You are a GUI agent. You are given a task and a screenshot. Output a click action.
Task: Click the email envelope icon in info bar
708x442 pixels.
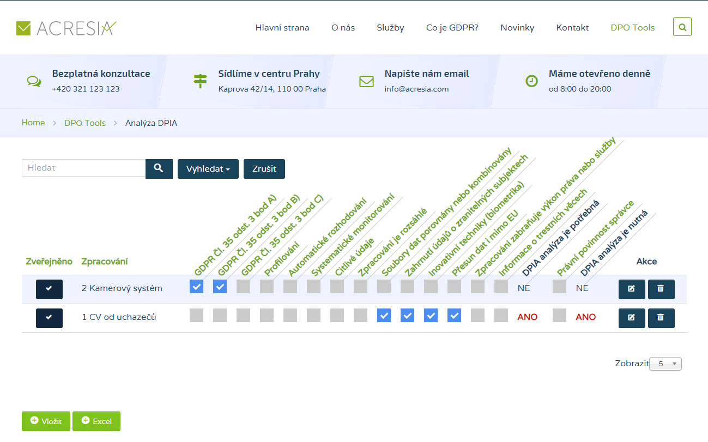tap(366, 81)
